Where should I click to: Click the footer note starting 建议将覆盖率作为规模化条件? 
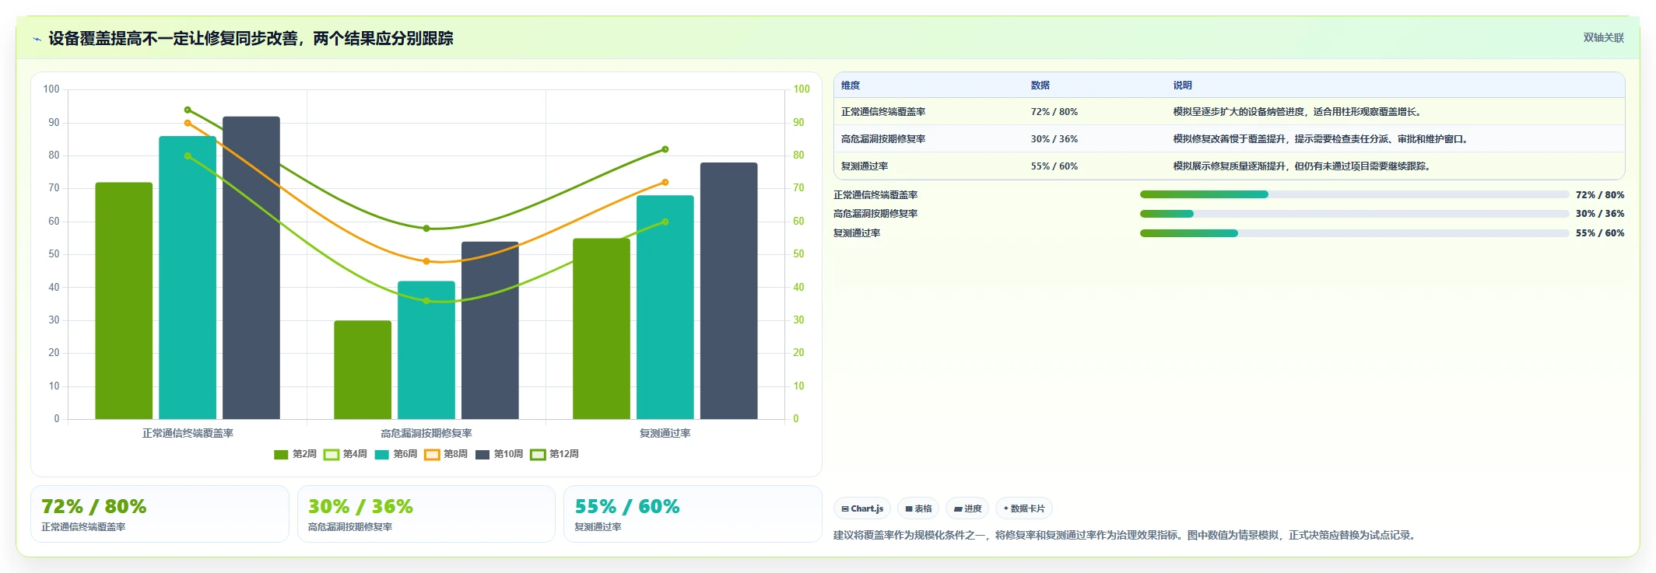coord(1126,536)
